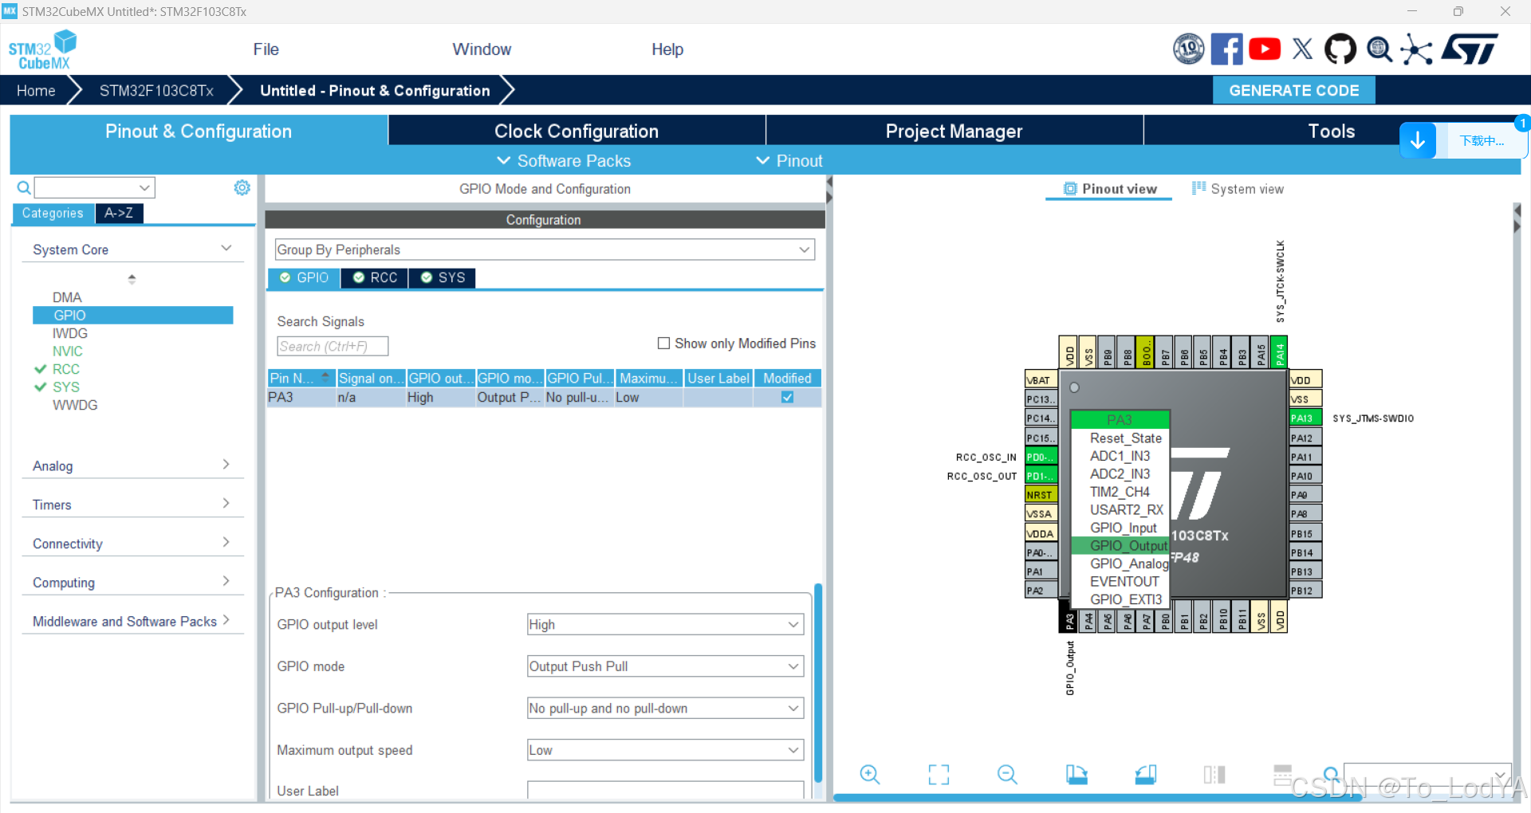
Task: Open the GPIO Pull-up/Pull-down dropdown
Action: pyautogui.click(x=665, y=709)
